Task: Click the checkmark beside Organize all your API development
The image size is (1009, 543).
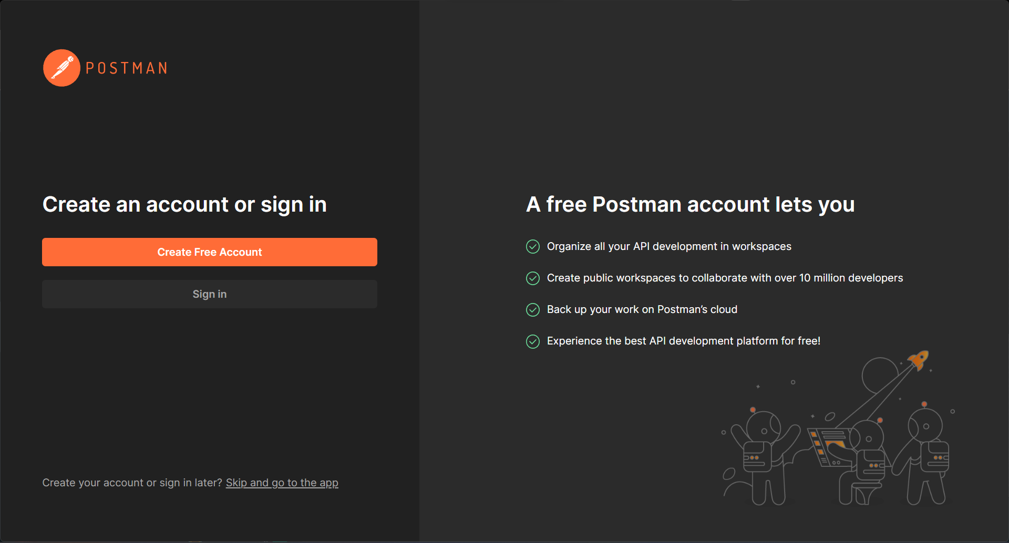Action: 533,247
